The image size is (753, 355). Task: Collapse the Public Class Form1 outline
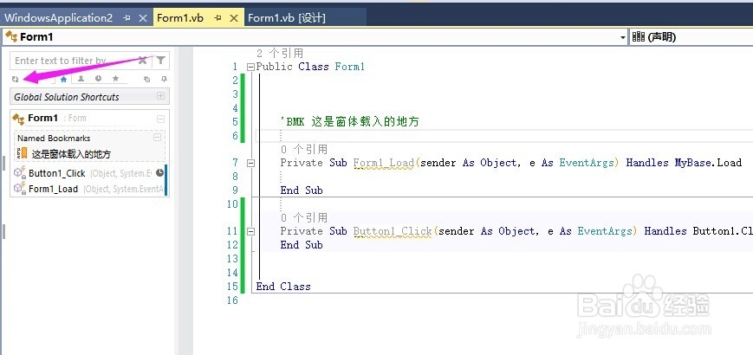[x=250, y=67]
